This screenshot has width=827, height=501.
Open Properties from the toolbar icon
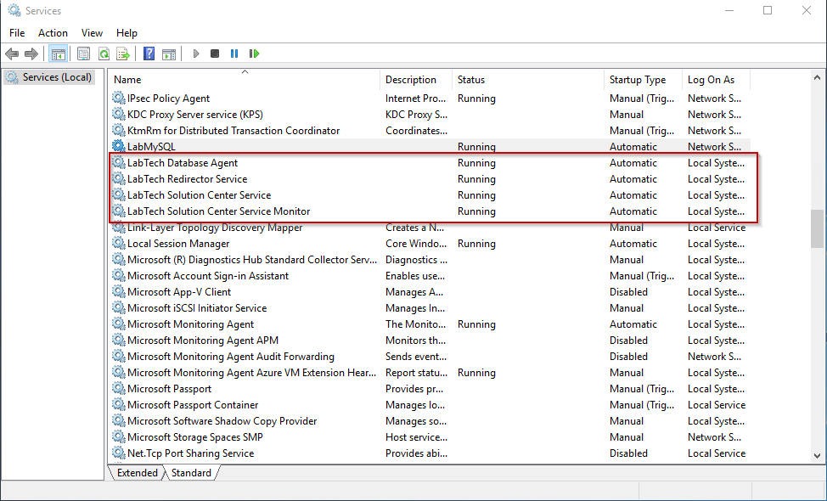[x=83, y=53]
